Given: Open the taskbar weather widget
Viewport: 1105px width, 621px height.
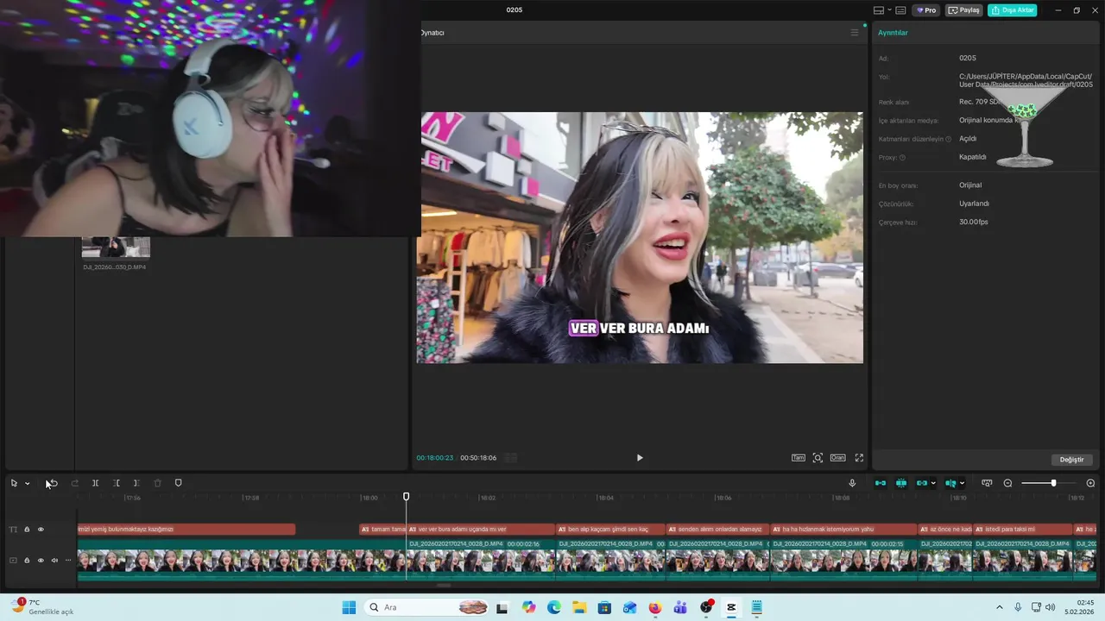Looking at the screenshot, I should [41, 607].
